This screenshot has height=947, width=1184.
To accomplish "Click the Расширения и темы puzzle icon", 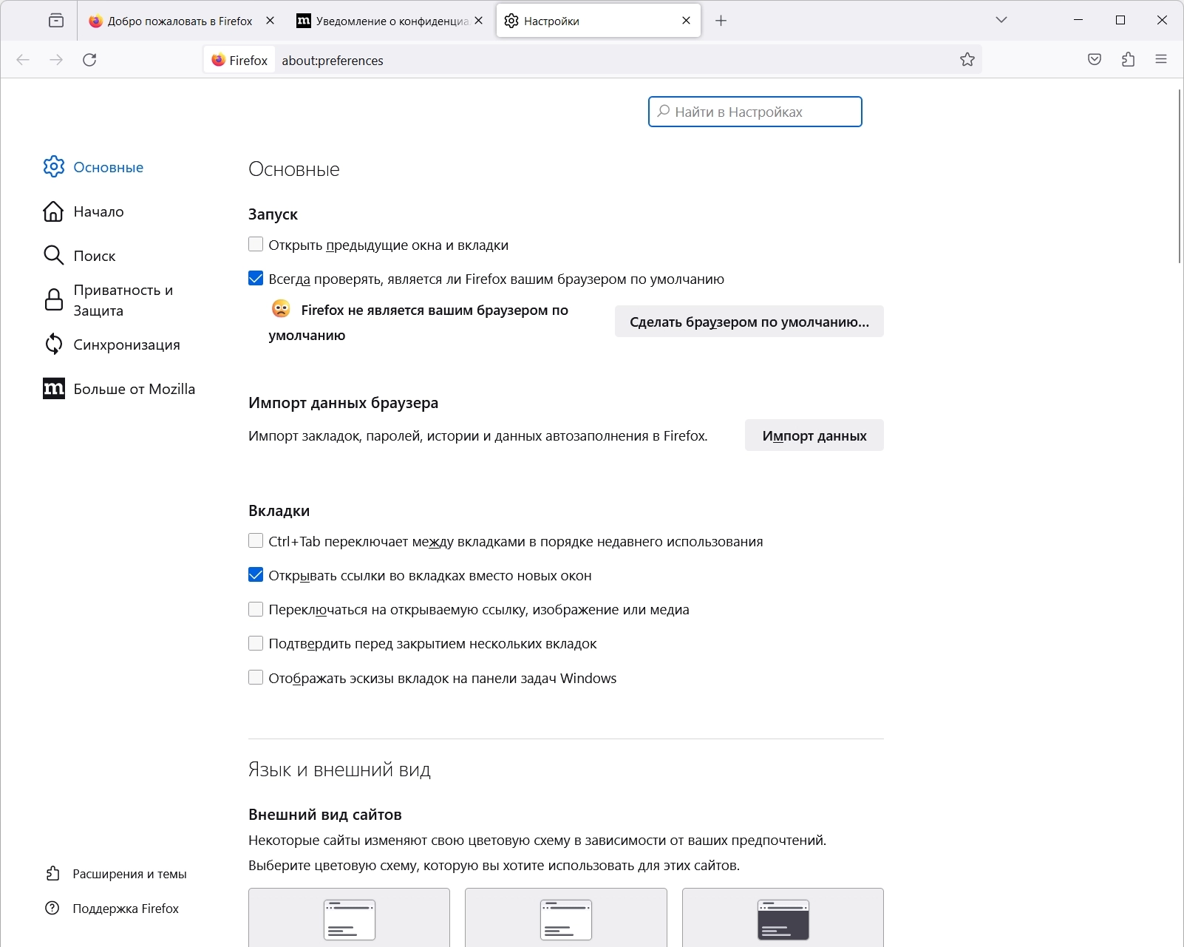I will 52,874.
